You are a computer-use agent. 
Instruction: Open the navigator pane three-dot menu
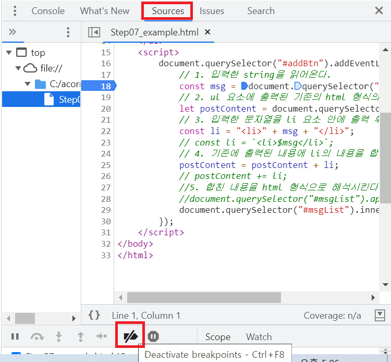(x=68, y=32)
